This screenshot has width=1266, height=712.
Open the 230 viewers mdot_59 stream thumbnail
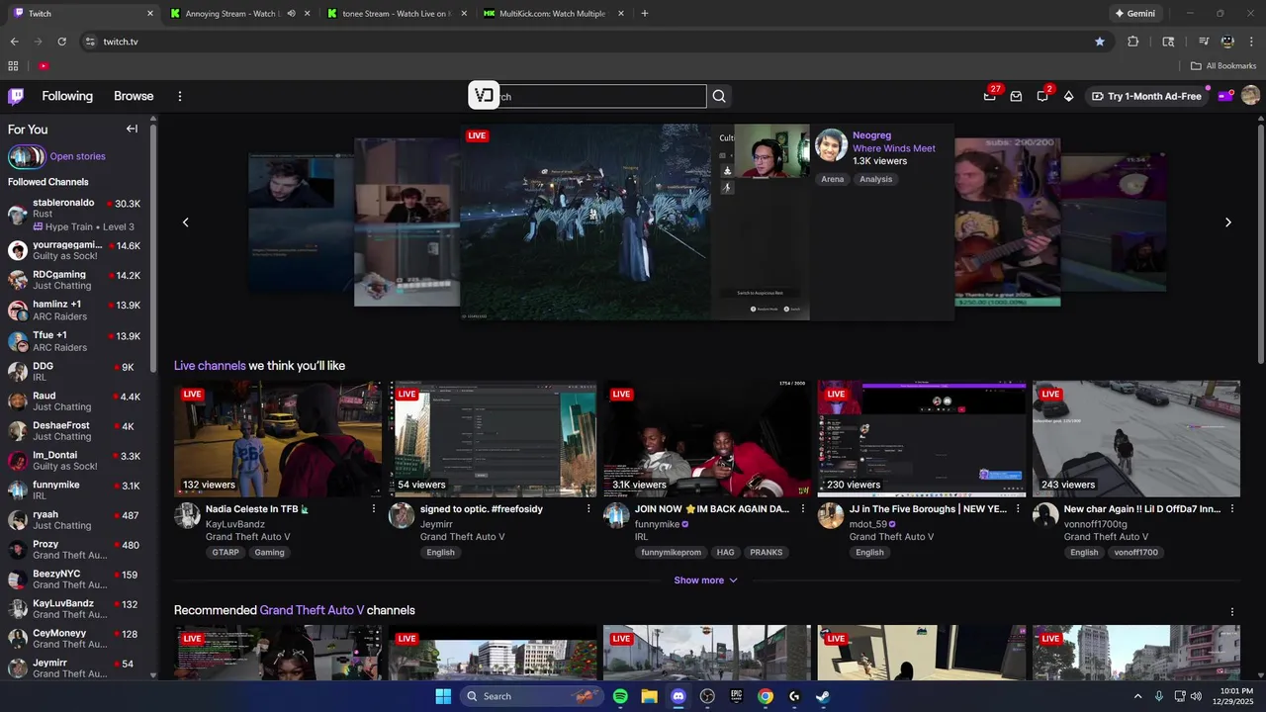click(x=922, y=439)
